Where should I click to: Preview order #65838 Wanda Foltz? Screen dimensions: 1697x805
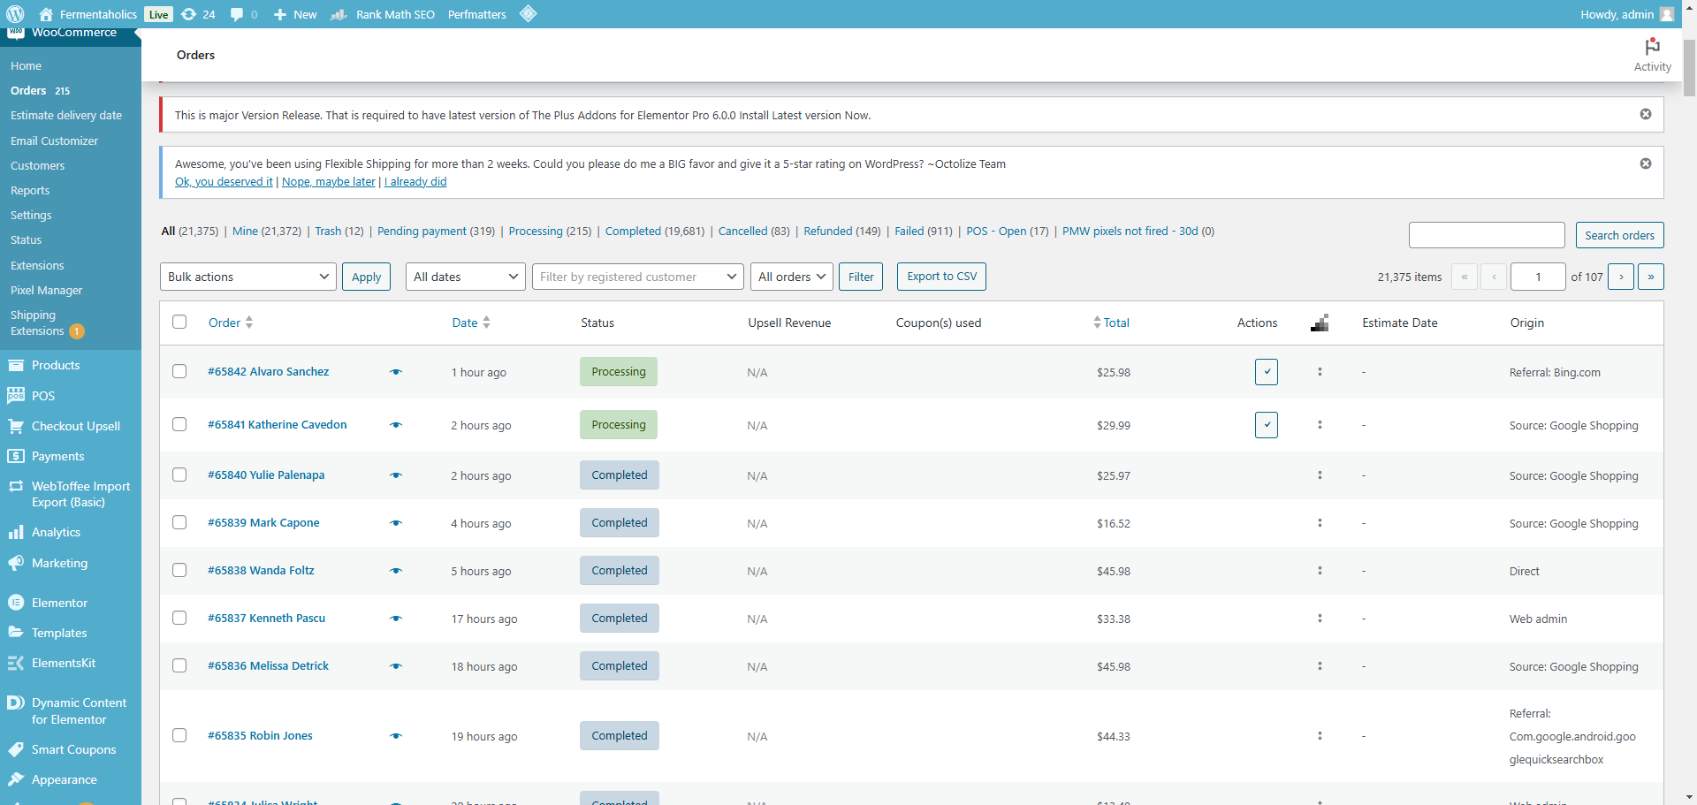396,571
